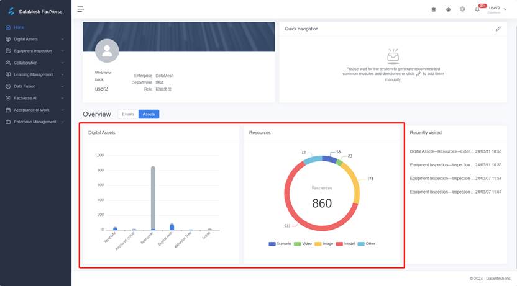Go to Home in the sidebar
Image resolution: width=517 pixels, height=286 pixels.
(19, 27)
